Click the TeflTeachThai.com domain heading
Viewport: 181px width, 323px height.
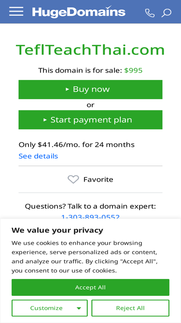tap(91, 50)
